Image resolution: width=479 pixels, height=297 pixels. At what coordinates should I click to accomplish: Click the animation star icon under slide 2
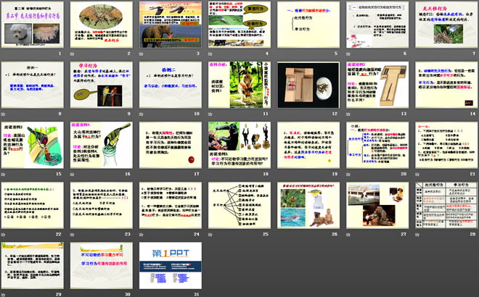point(73,54)
